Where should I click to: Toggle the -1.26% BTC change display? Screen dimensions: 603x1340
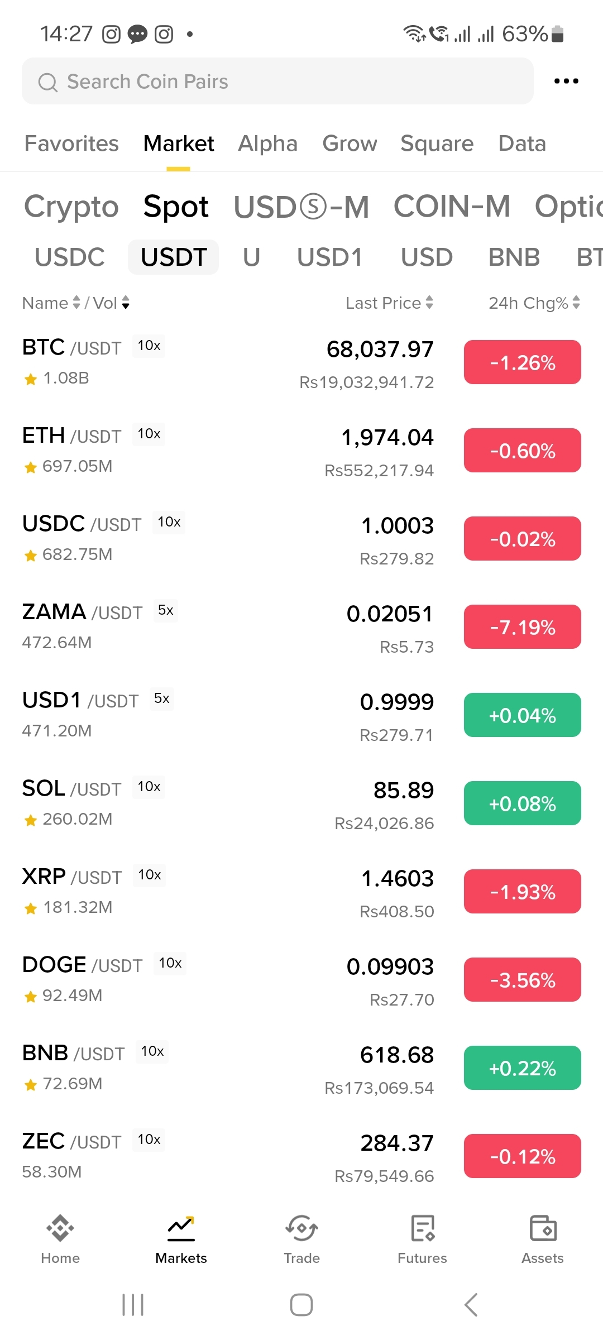522,362
